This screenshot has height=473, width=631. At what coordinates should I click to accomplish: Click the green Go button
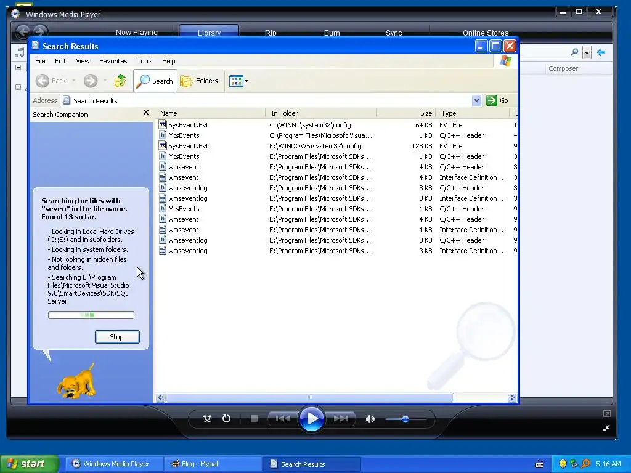497,100
